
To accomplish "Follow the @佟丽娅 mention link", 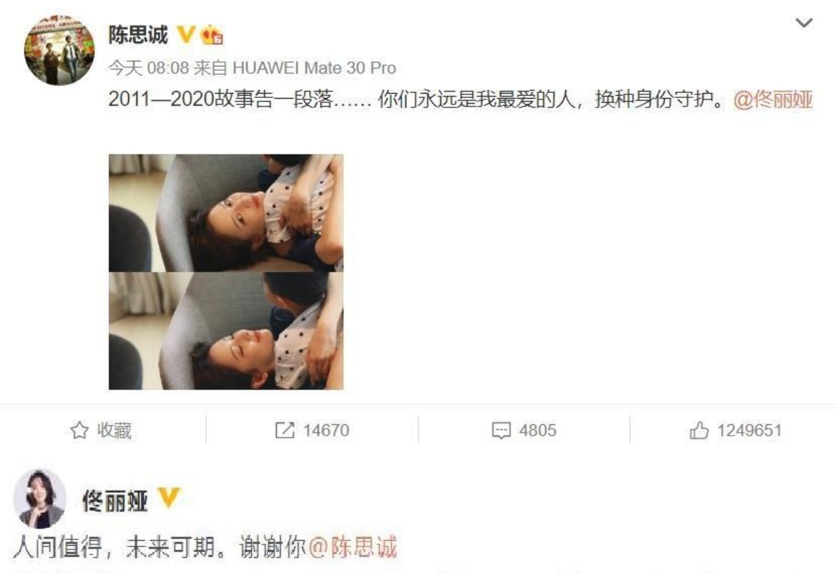I will (x=773, y=99).
